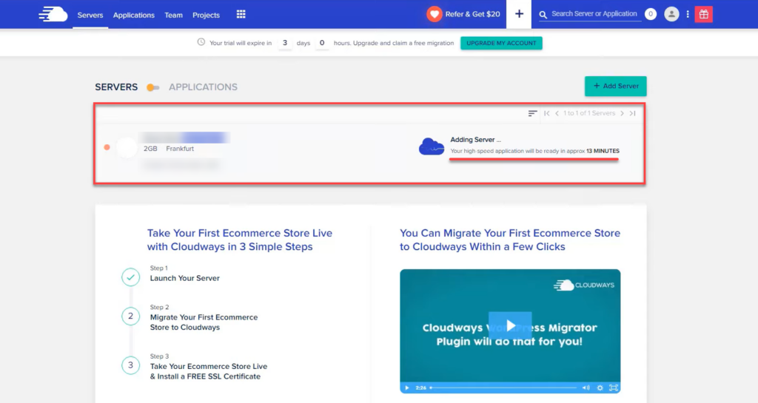Toggle Servers/Applications view switch
Image resolution: width=758 pixels, height=403 pixels.
click(x=152, y=87)
